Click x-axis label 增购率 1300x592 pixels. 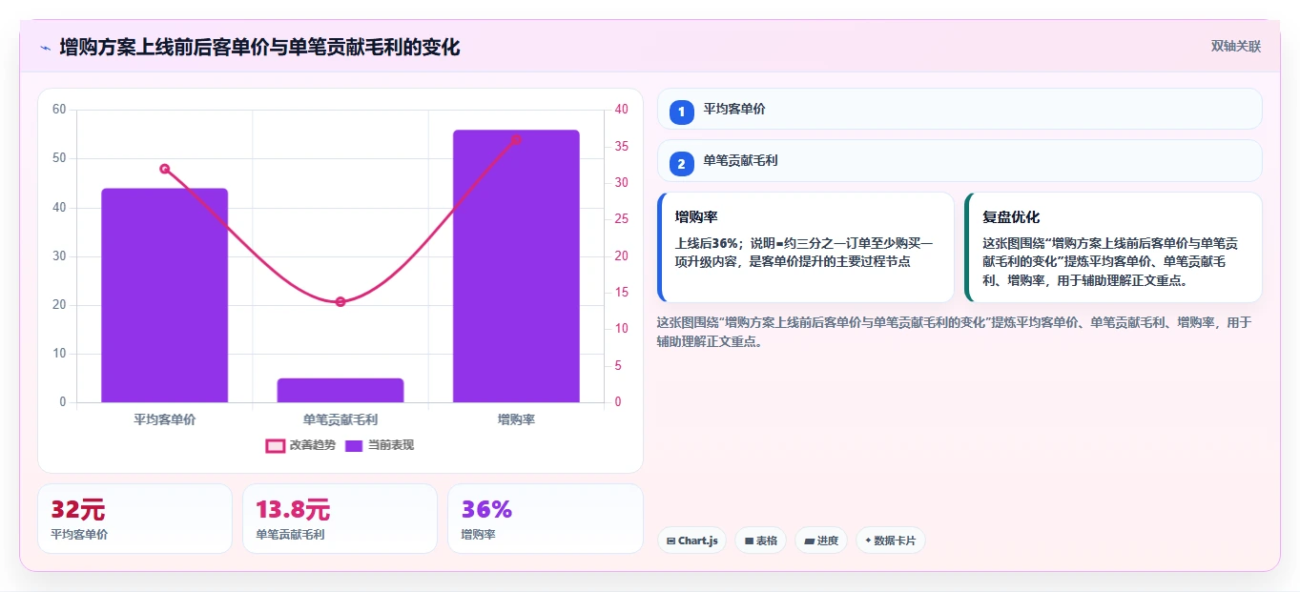(516, 419)
